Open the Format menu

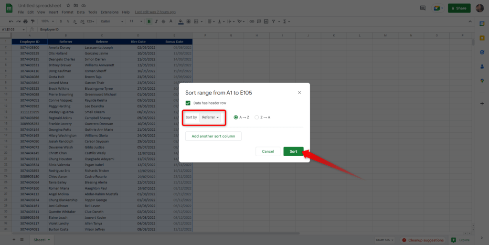67,12
